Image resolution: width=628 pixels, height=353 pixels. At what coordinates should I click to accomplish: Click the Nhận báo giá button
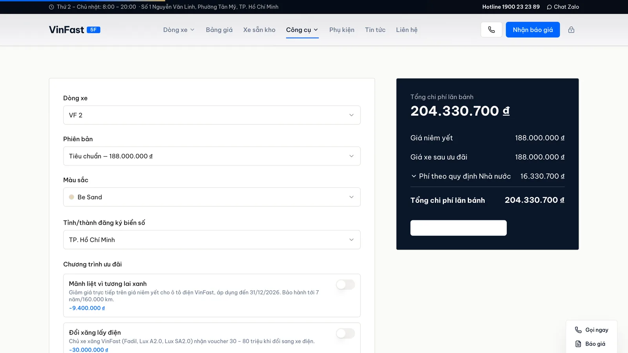[x=533, y=30]
